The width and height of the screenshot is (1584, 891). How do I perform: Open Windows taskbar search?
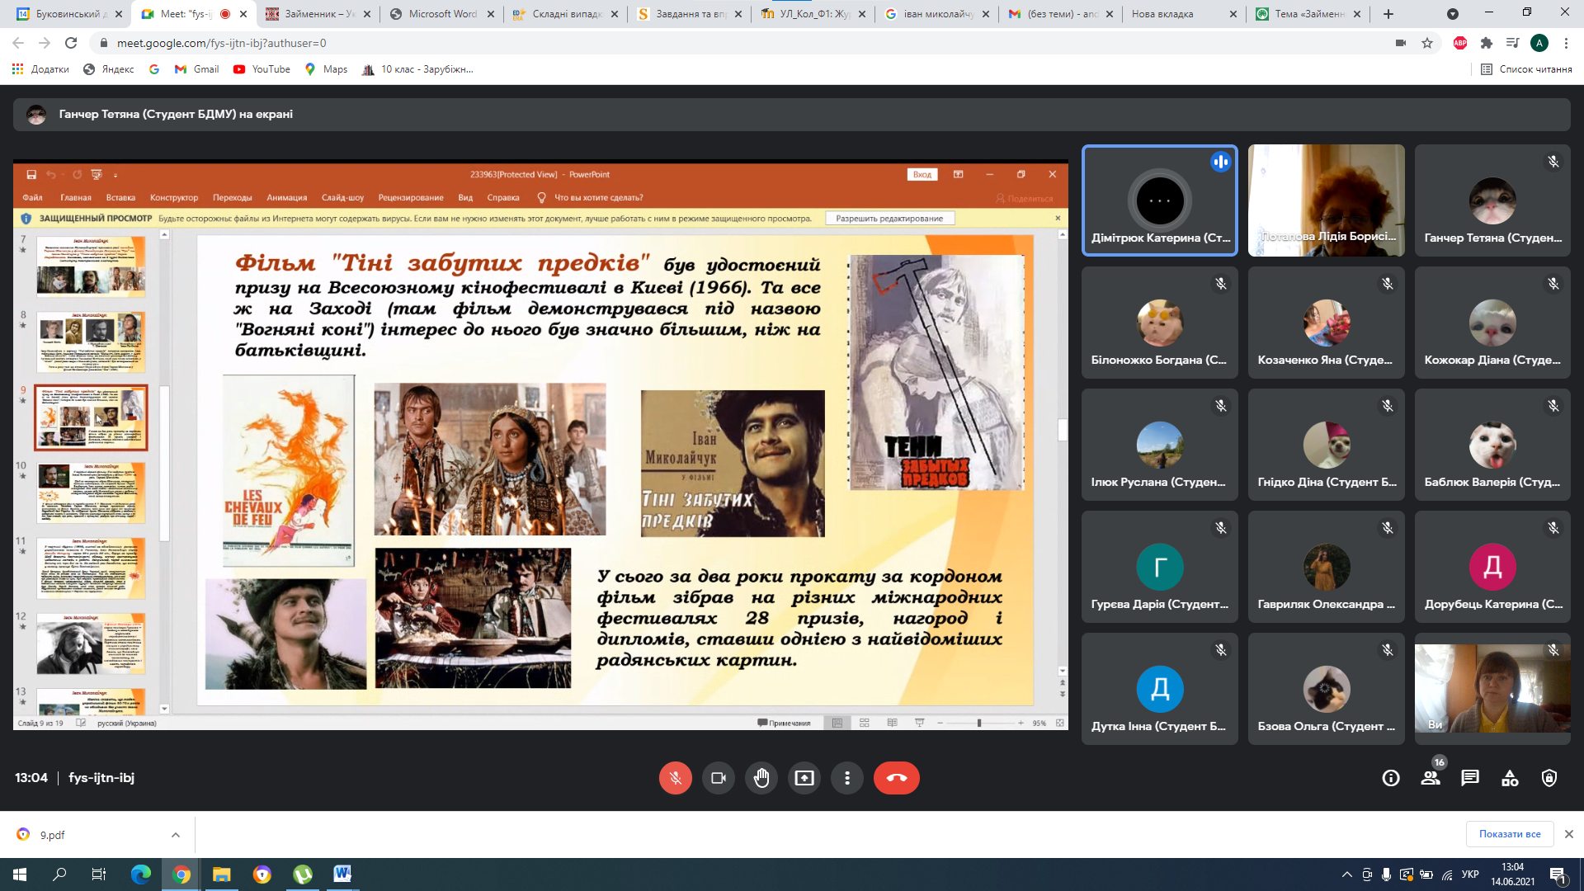(59, 874)
